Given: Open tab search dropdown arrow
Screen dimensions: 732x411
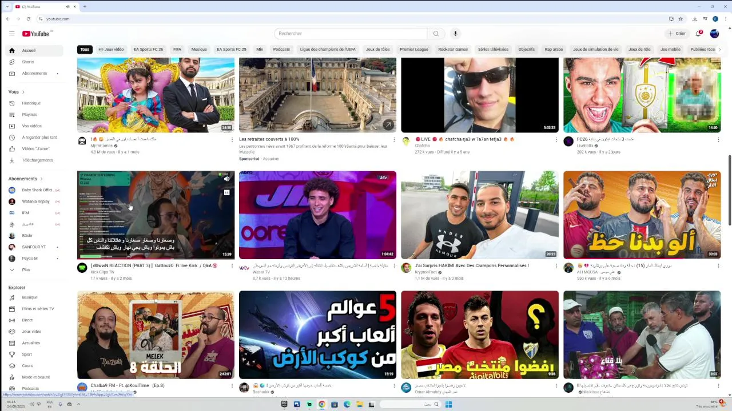Looking at the screenshot, I should click(x=7, y=7).
